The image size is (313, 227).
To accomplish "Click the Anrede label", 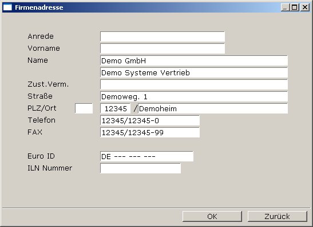I will (41, 37).
